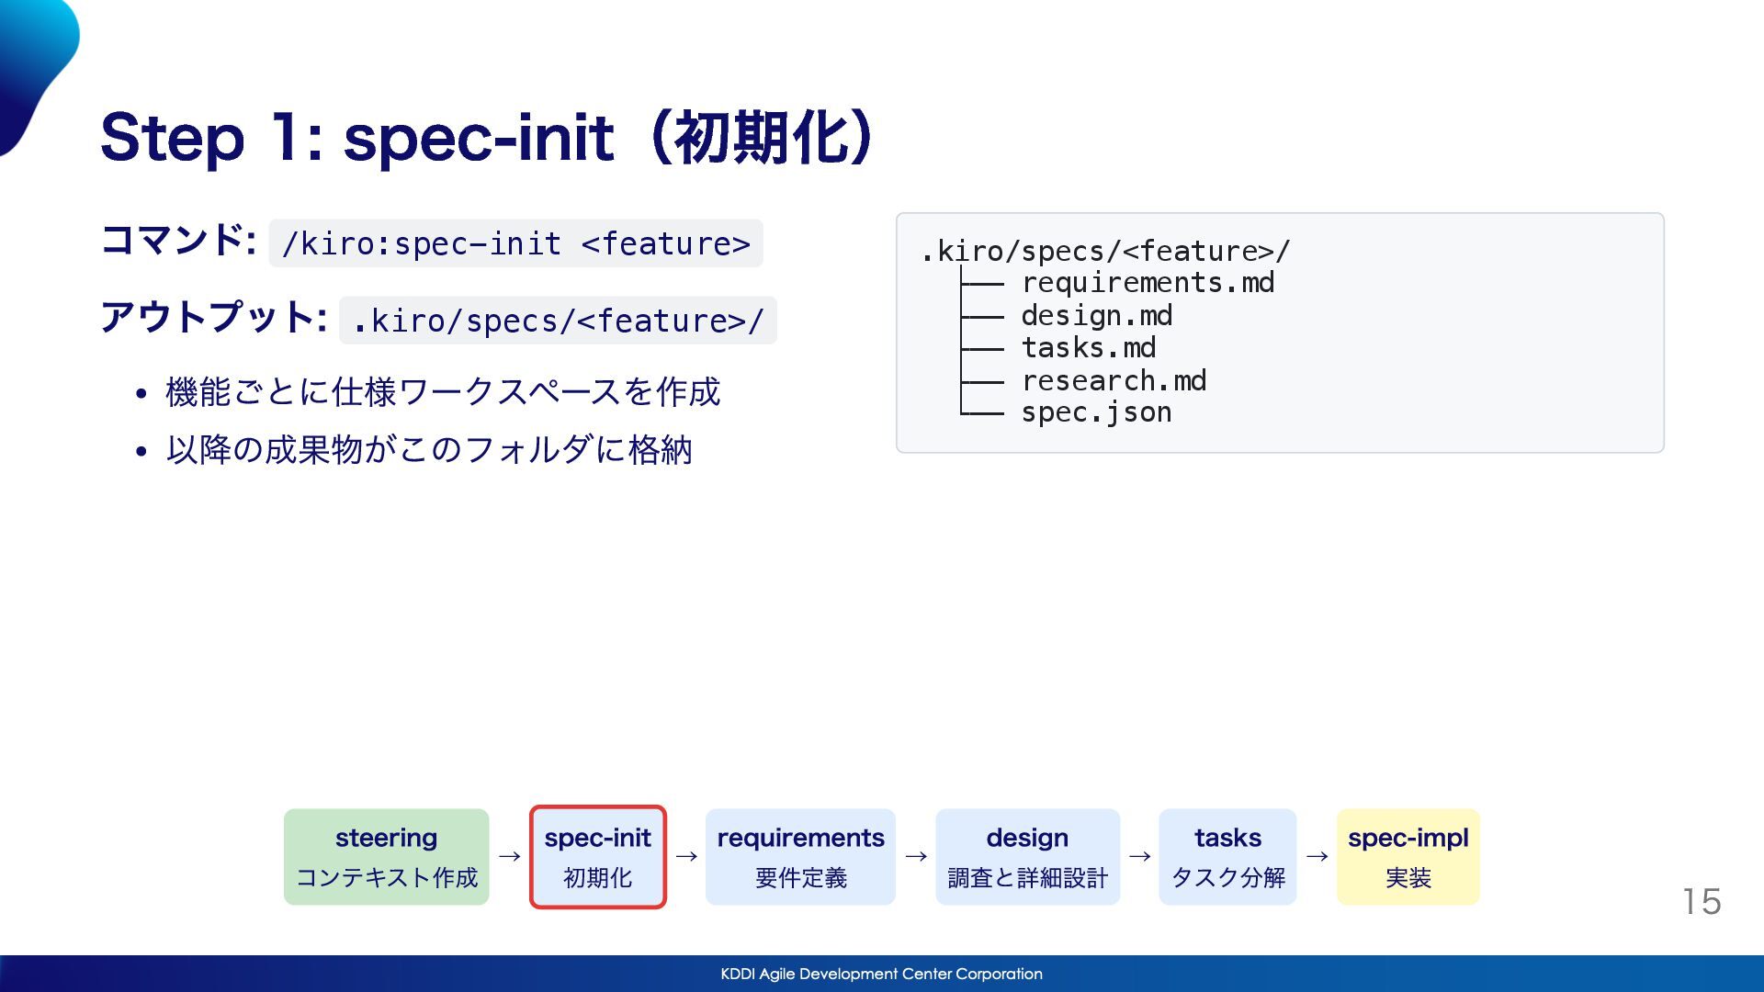The image size is (1764, 992).
Task: Click the /kiro:spec-init <feature> command code
Action: coord(515,243)
